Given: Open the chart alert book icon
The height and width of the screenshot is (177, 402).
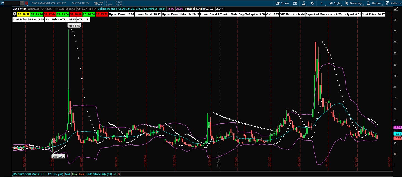Looking at the screenshot, I should (x=295, y=3).
